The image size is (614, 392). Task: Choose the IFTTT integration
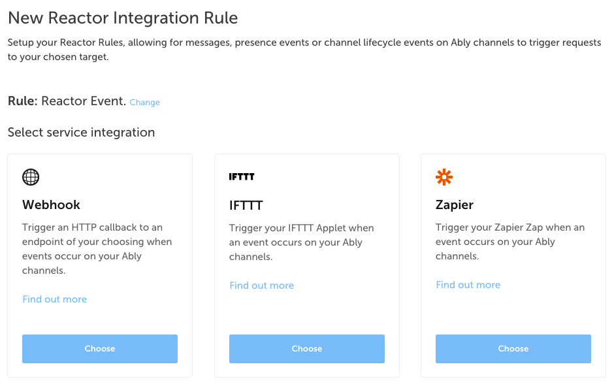[x=306, y=348]
